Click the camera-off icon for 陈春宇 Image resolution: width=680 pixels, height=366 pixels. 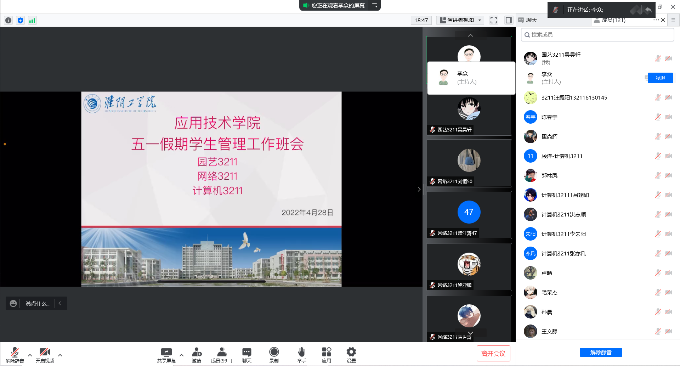tap(669, 117)
